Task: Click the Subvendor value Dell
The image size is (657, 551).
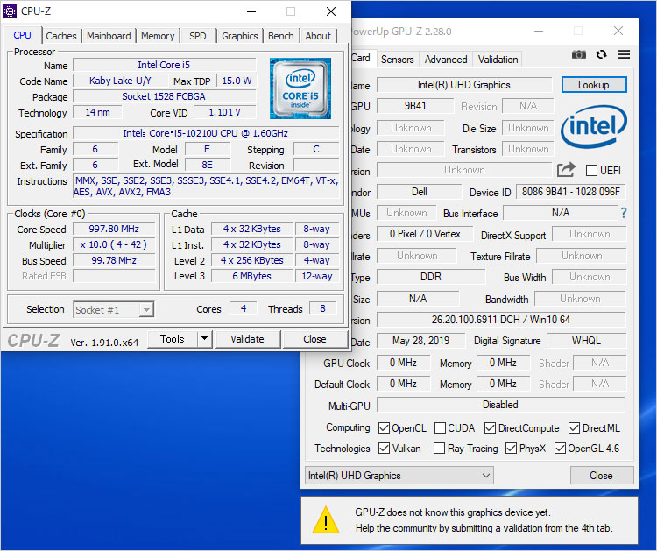Action: (x=419, y=192)
